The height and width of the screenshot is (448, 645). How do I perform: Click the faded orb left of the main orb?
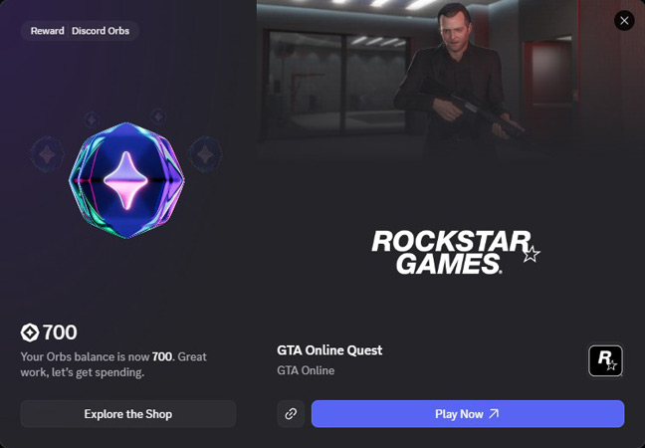click(47, 154)
